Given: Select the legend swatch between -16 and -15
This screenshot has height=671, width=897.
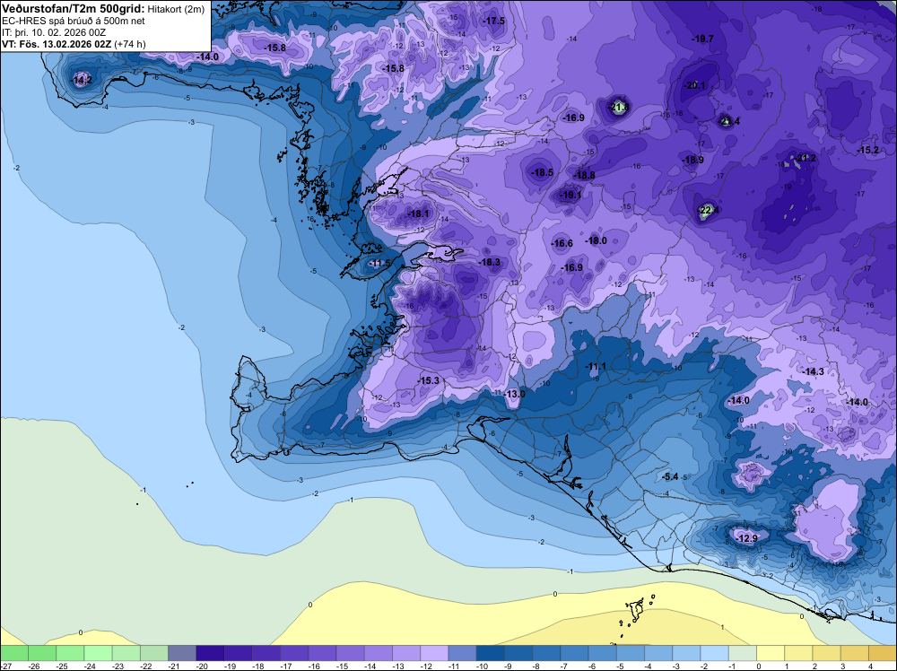Looking at the screenshot, I should tap(323, 653).
